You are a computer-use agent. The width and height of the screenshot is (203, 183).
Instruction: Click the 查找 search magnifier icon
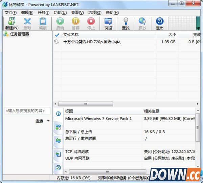(x=126, y=23)
